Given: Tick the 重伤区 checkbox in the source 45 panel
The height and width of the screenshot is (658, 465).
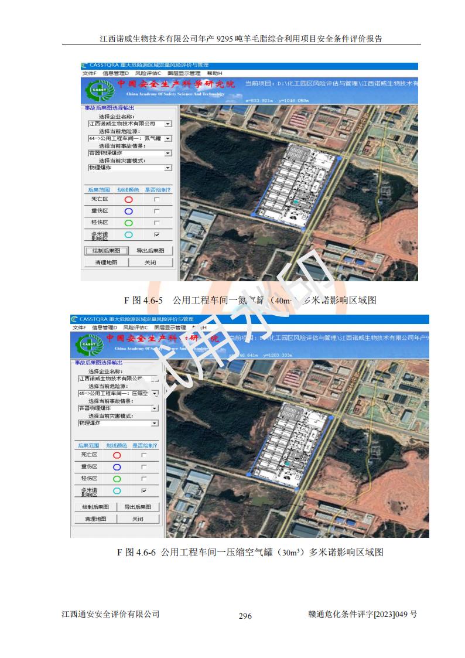Looking at the screenshot, I should (144, 467).
